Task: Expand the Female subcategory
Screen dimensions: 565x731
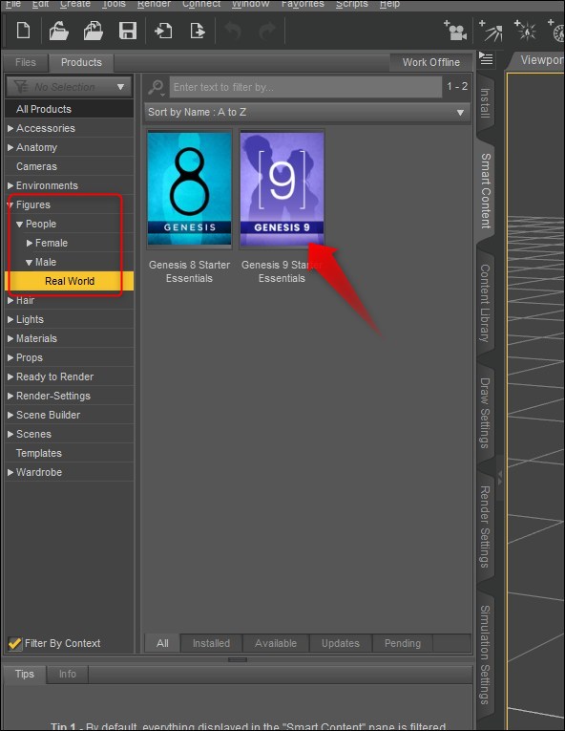Action: [x=30, y=243]
